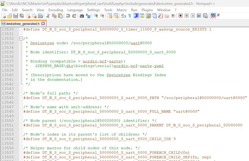
Task: Collapse the comment block fold marker at line 13532
Action: click(21, 39)
